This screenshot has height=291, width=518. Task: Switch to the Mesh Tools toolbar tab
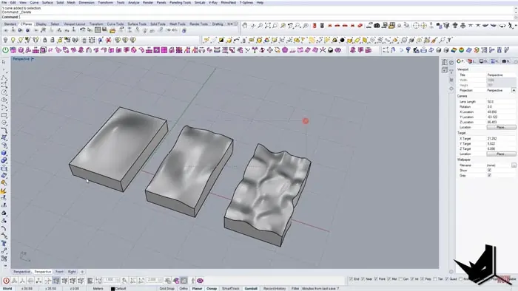pos(178,24)
